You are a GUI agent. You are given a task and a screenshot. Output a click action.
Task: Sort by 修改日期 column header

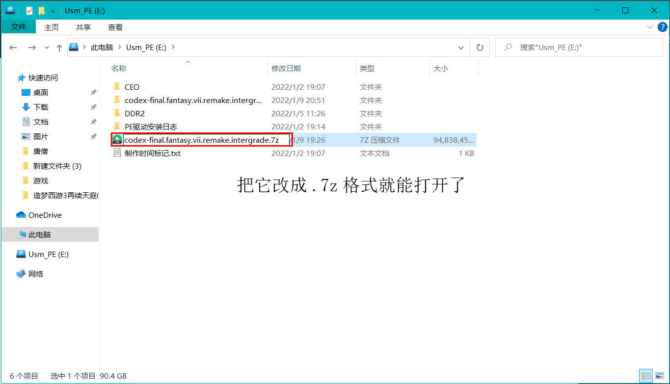(x=286, y=69)
